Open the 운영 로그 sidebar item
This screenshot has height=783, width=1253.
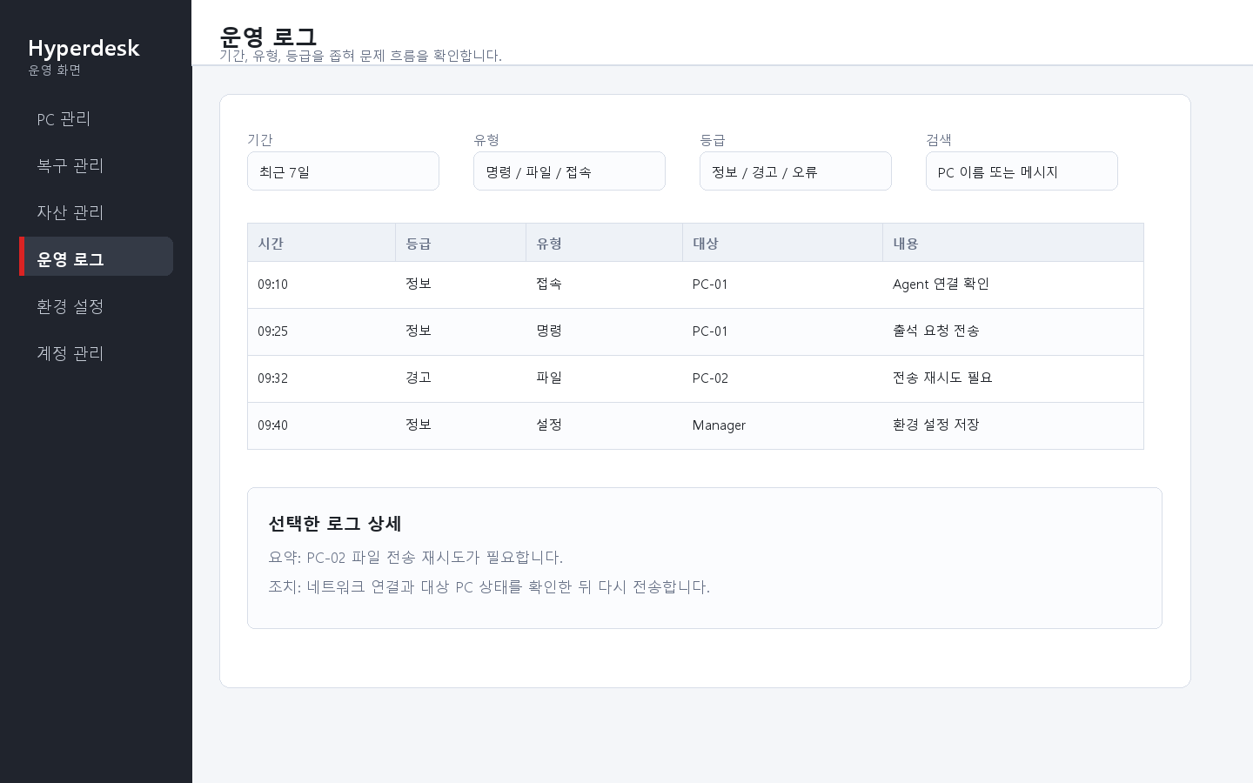(x=96, y=257)
